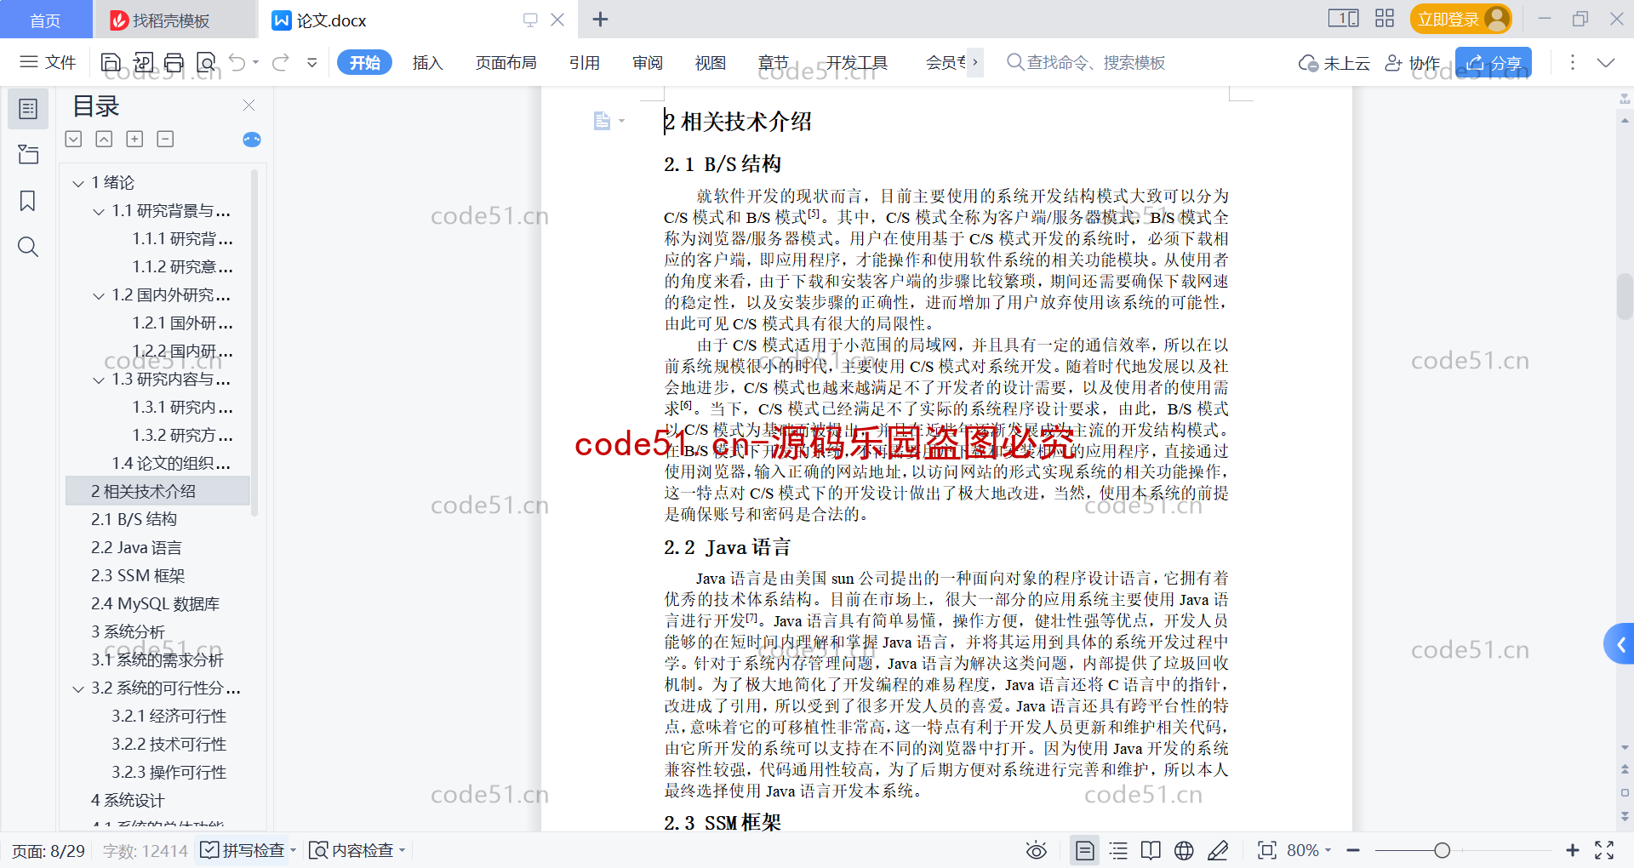Screen dimensions: 1634x868
Task: Click the ribbon tabs overflow arrow
Action: (975, 62)
